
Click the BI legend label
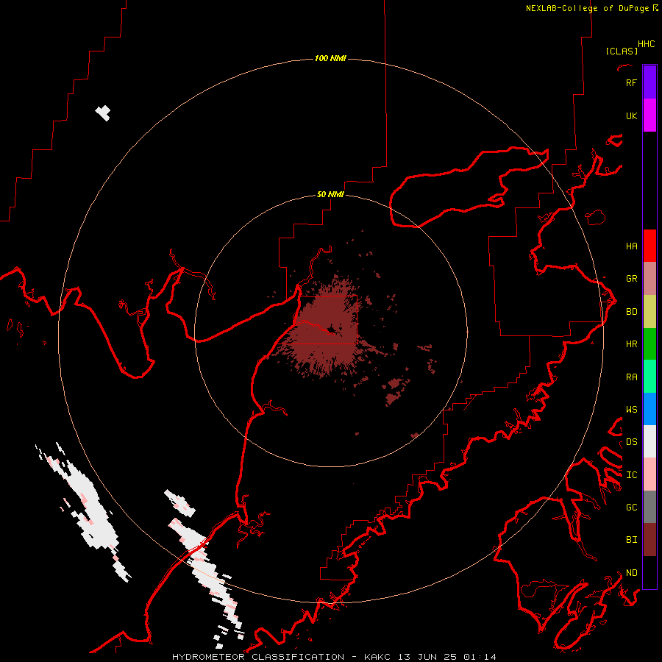click(x=631, y=540)
